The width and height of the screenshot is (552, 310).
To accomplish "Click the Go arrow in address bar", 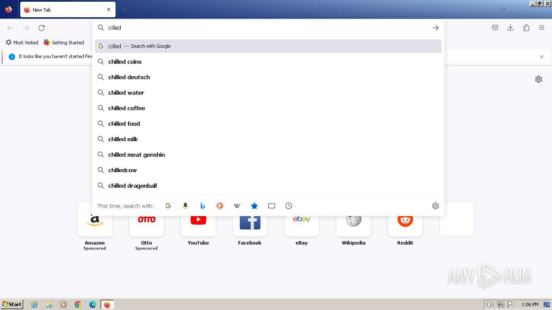I will 436,28.
